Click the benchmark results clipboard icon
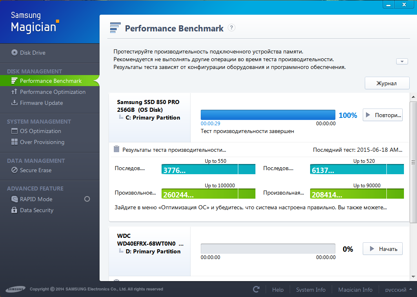 pos(116,149)
